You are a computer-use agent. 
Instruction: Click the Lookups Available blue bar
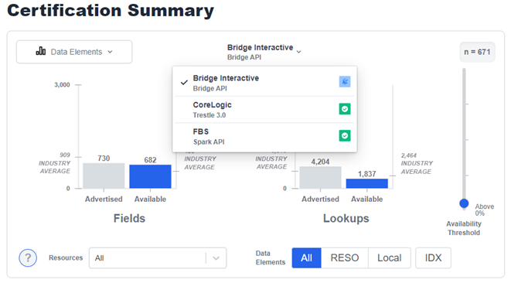point(367,183)
